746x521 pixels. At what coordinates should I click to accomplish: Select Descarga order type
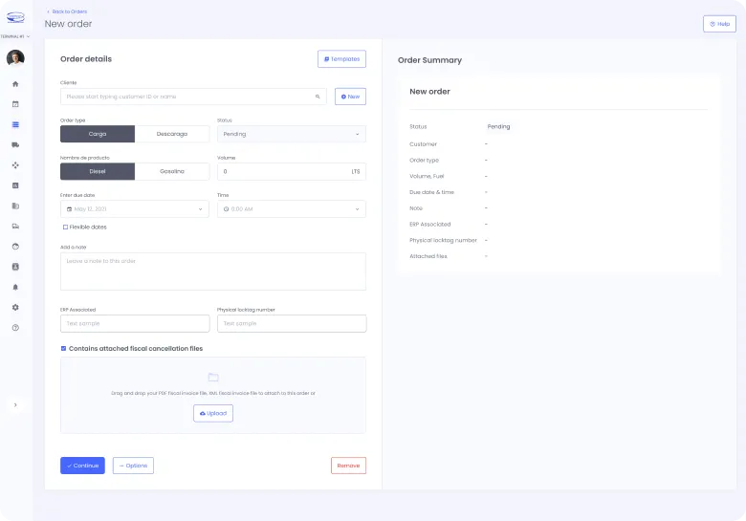172,134
